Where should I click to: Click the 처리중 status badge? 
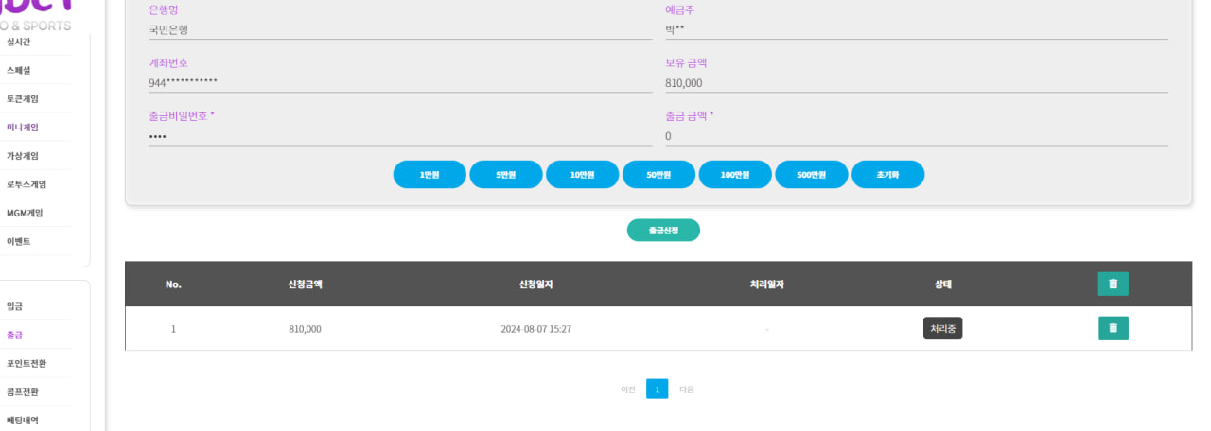(x=942, y=328)
